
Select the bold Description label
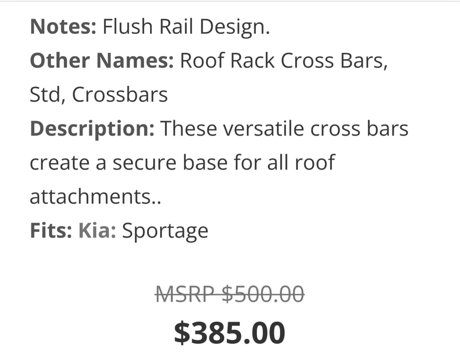click(x=92, y=129)
